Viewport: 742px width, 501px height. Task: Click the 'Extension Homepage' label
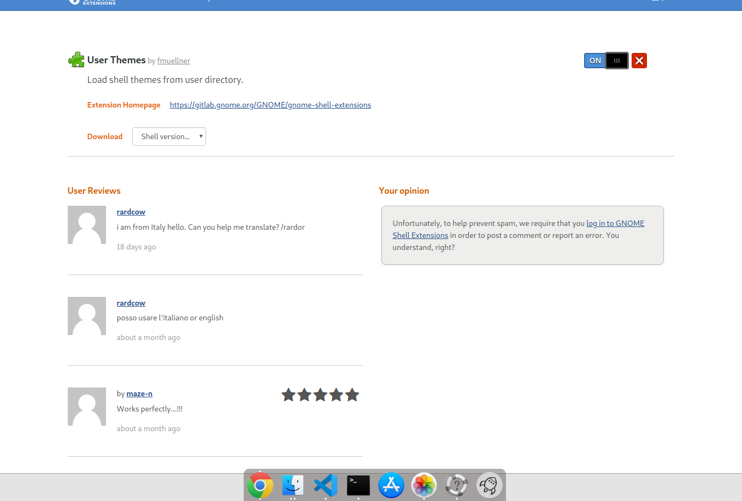(x=124, y=105)
